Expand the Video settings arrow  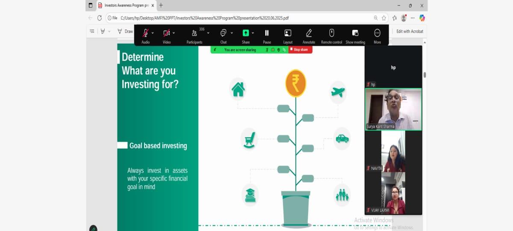click(174, 33)
